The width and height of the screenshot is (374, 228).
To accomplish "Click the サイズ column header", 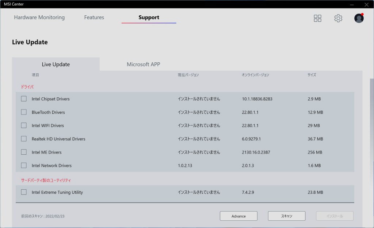I will (x=312, y=75).
